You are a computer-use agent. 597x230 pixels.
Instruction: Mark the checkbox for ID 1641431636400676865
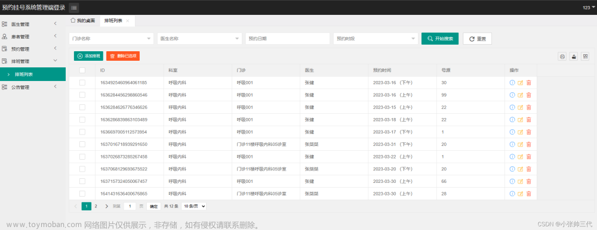[82, 194]
